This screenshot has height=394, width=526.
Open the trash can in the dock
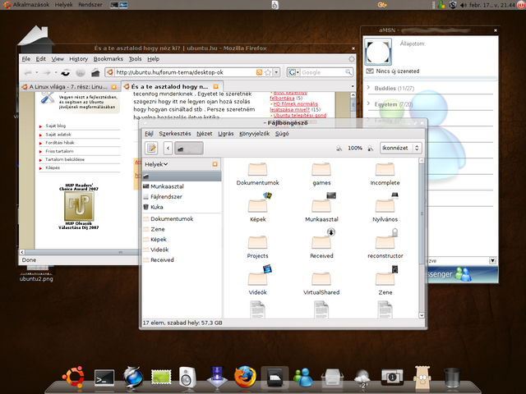pyautogui.click(x=452, y=378)
